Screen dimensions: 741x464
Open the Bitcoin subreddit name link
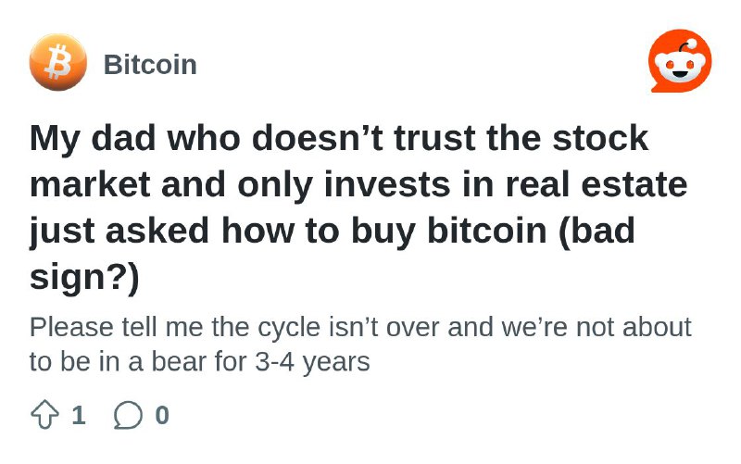pyautogui.click(x=150, y=64)
